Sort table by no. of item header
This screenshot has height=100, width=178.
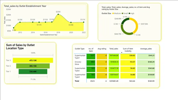tap(91, 50)
